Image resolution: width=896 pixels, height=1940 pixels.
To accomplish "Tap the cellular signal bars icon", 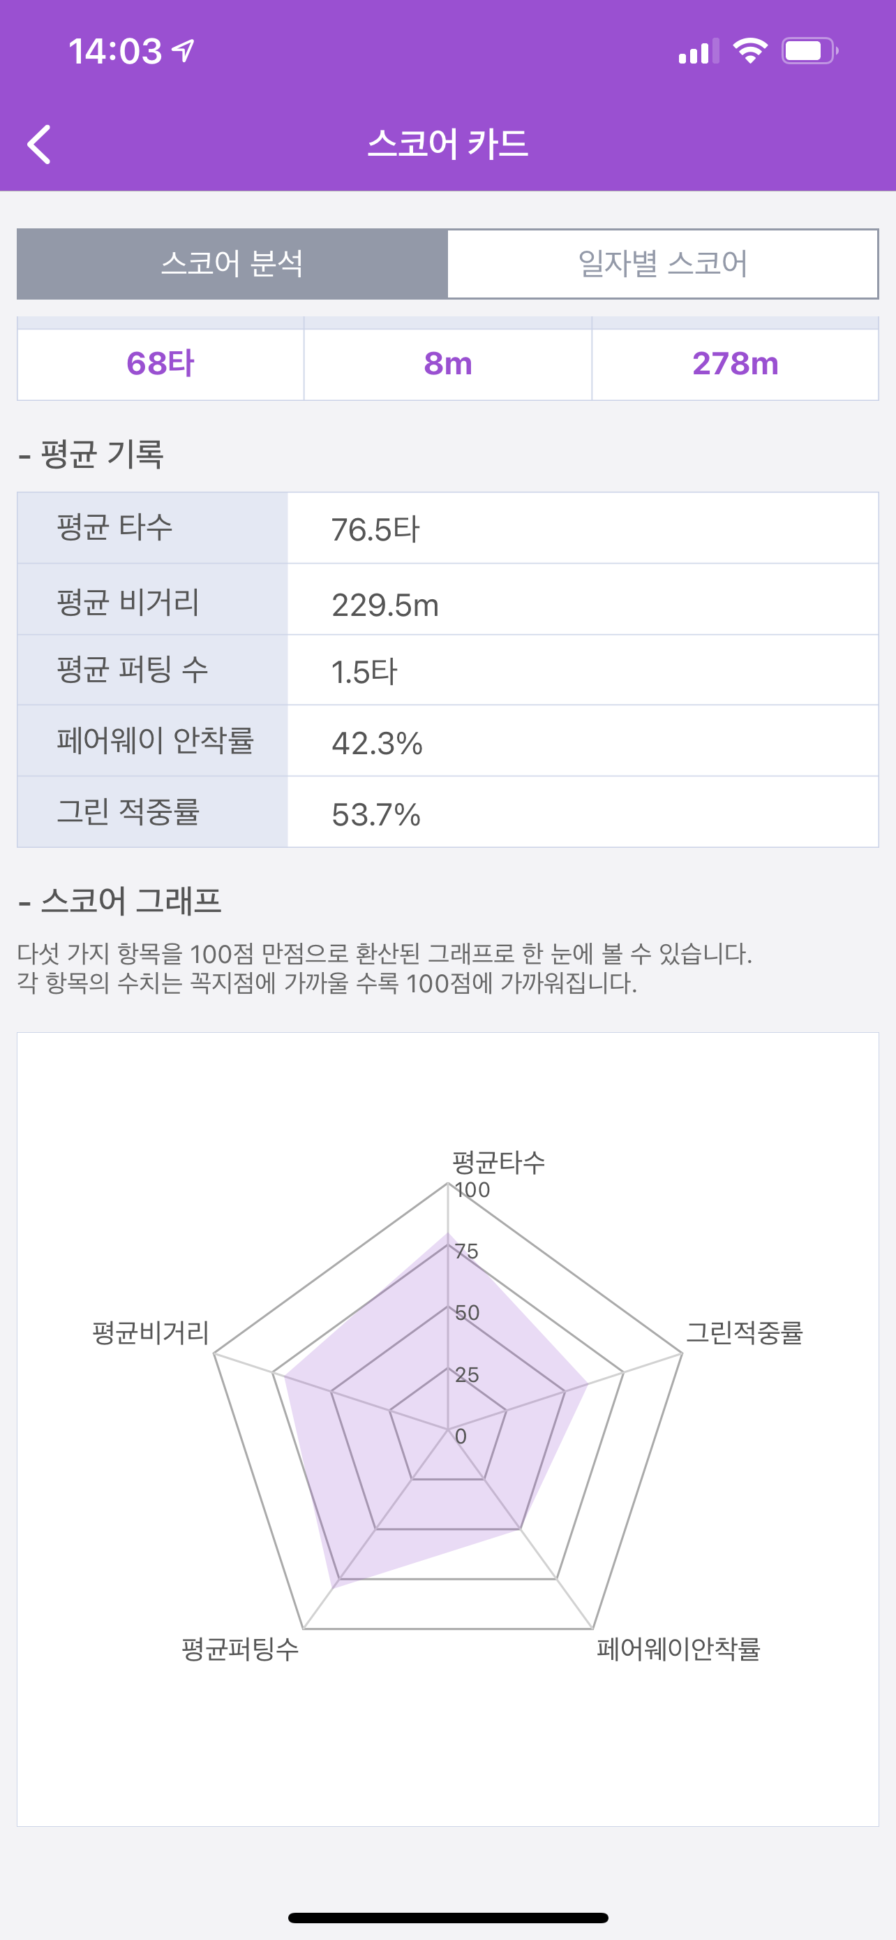I will (x=698, y=52).
